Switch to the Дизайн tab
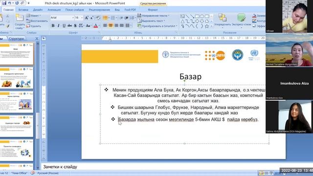The height and width of the screenshot is (176, 313). tap(38, 10)
